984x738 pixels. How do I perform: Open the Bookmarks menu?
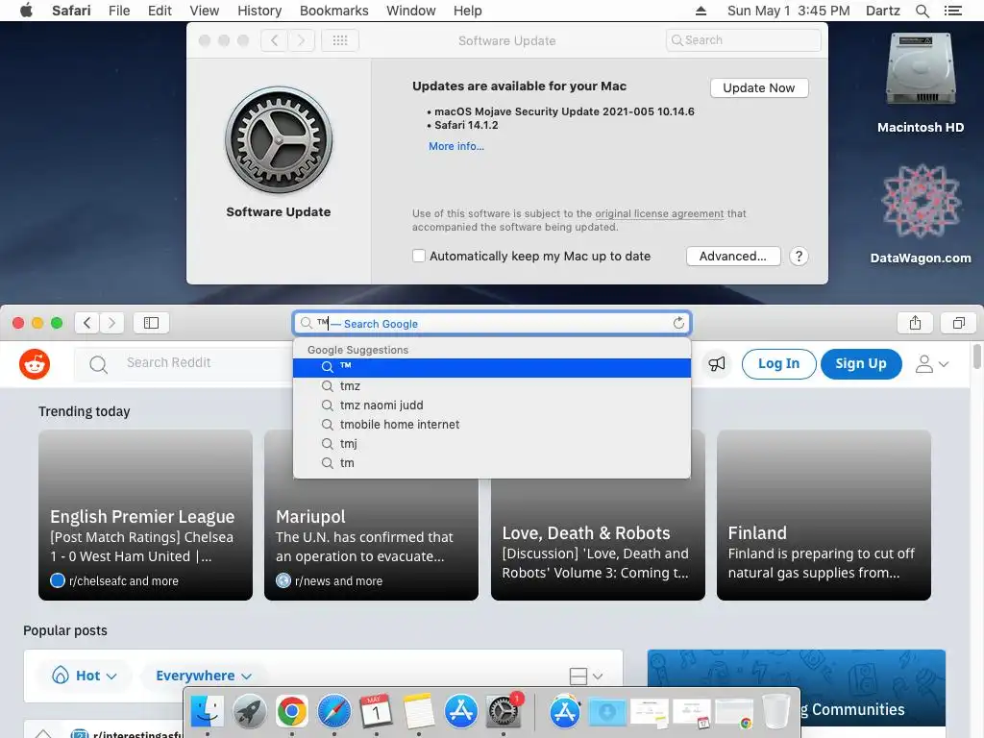tap(333, 11)
